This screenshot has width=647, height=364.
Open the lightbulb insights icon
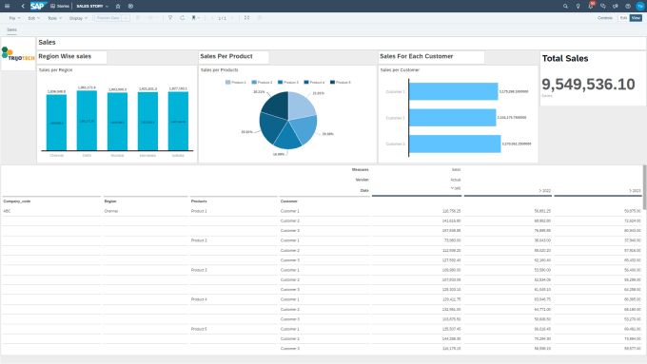578,7
